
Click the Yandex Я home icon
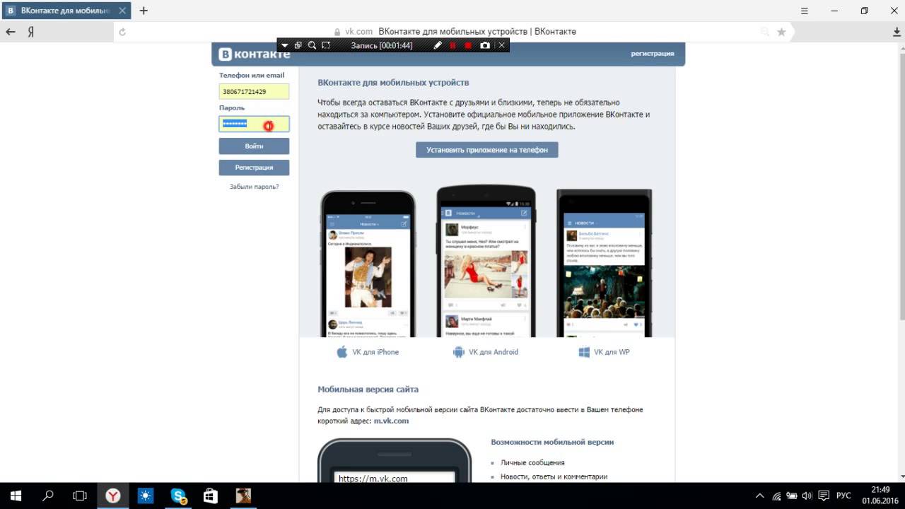point(31,32)
